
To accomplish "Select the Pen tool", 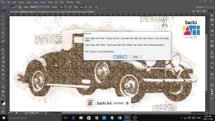I will point(3,75).
